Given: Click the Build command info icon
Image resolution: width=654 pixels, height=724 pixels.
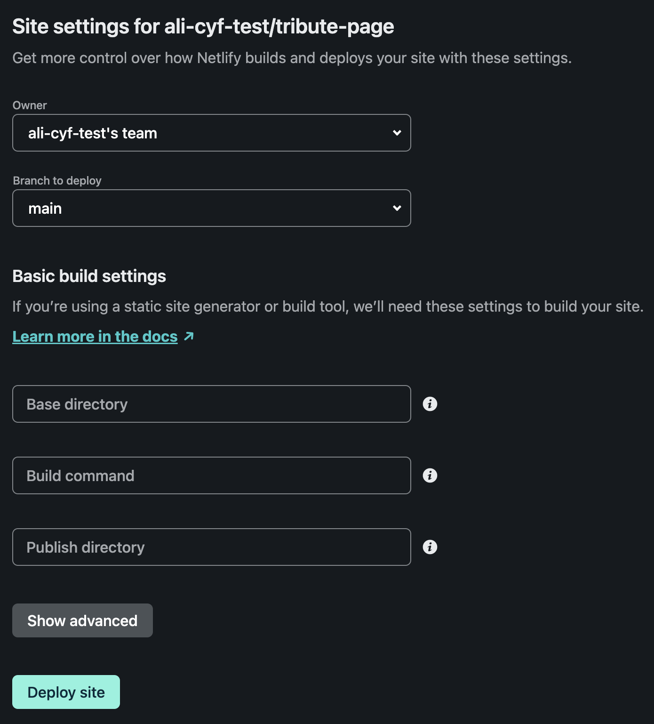Looking at the screenshot, I should click(429, 475).
